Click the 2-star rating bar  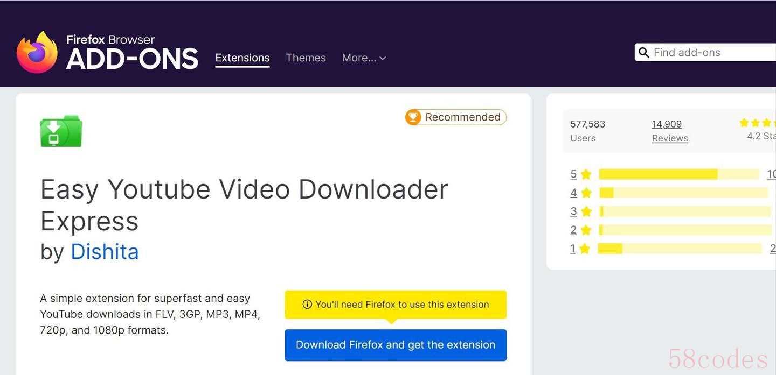coord(685,230)
